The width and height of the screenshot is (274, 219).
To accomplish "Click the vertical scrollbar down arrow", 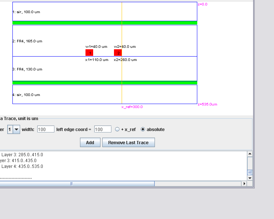I will [250, 178].
